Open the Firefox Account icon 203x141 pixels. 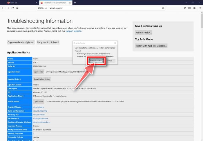pyautogui.click(x=194, y=8)
